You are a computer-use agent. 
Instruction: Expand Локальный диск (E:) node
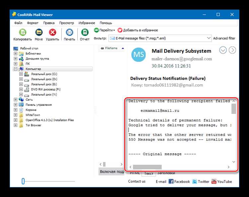(x=21, y=84)
